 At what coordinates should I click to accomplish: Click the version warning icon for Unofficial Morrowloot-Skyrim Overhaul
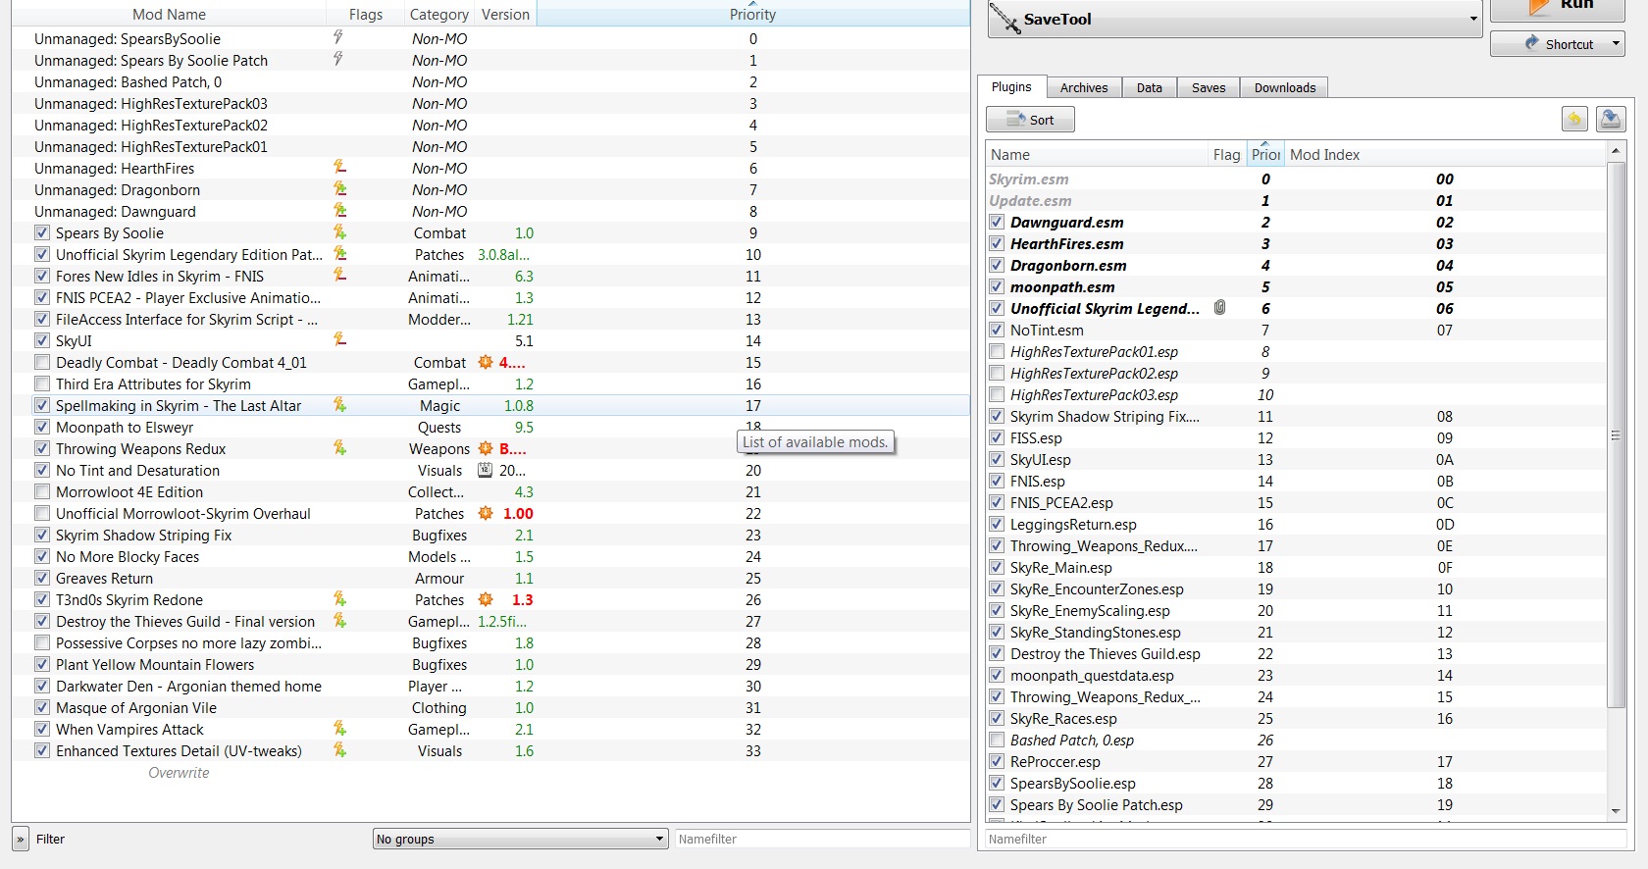point(486,513)
